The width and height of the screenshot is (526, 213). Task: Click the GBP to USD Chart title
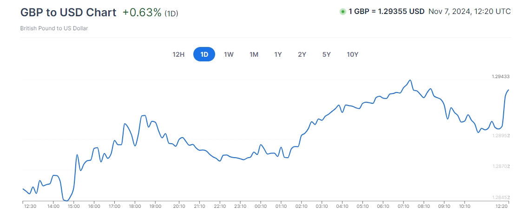(x=68, y=13)
